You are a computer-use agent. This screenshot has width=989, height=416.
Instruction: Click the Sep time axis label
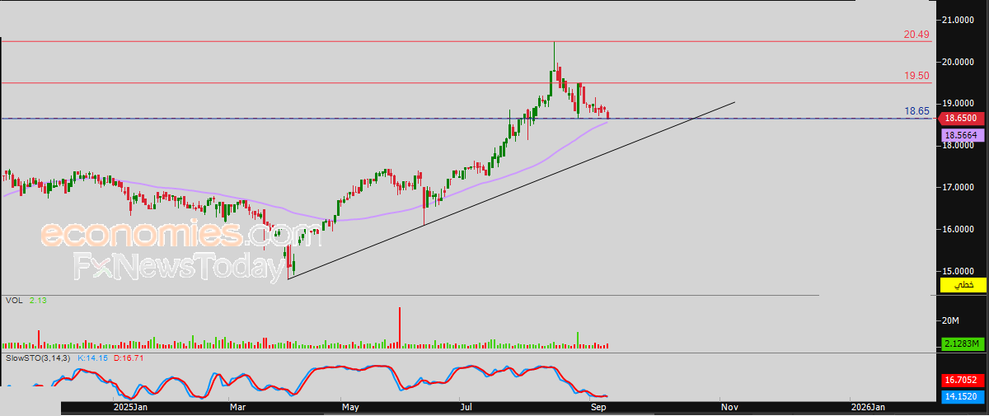tap(599, 407)
